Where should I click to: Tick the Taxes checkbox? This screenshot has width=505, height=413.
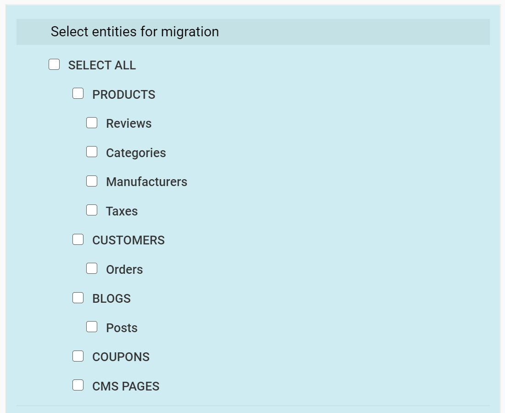tap(92, 210)
